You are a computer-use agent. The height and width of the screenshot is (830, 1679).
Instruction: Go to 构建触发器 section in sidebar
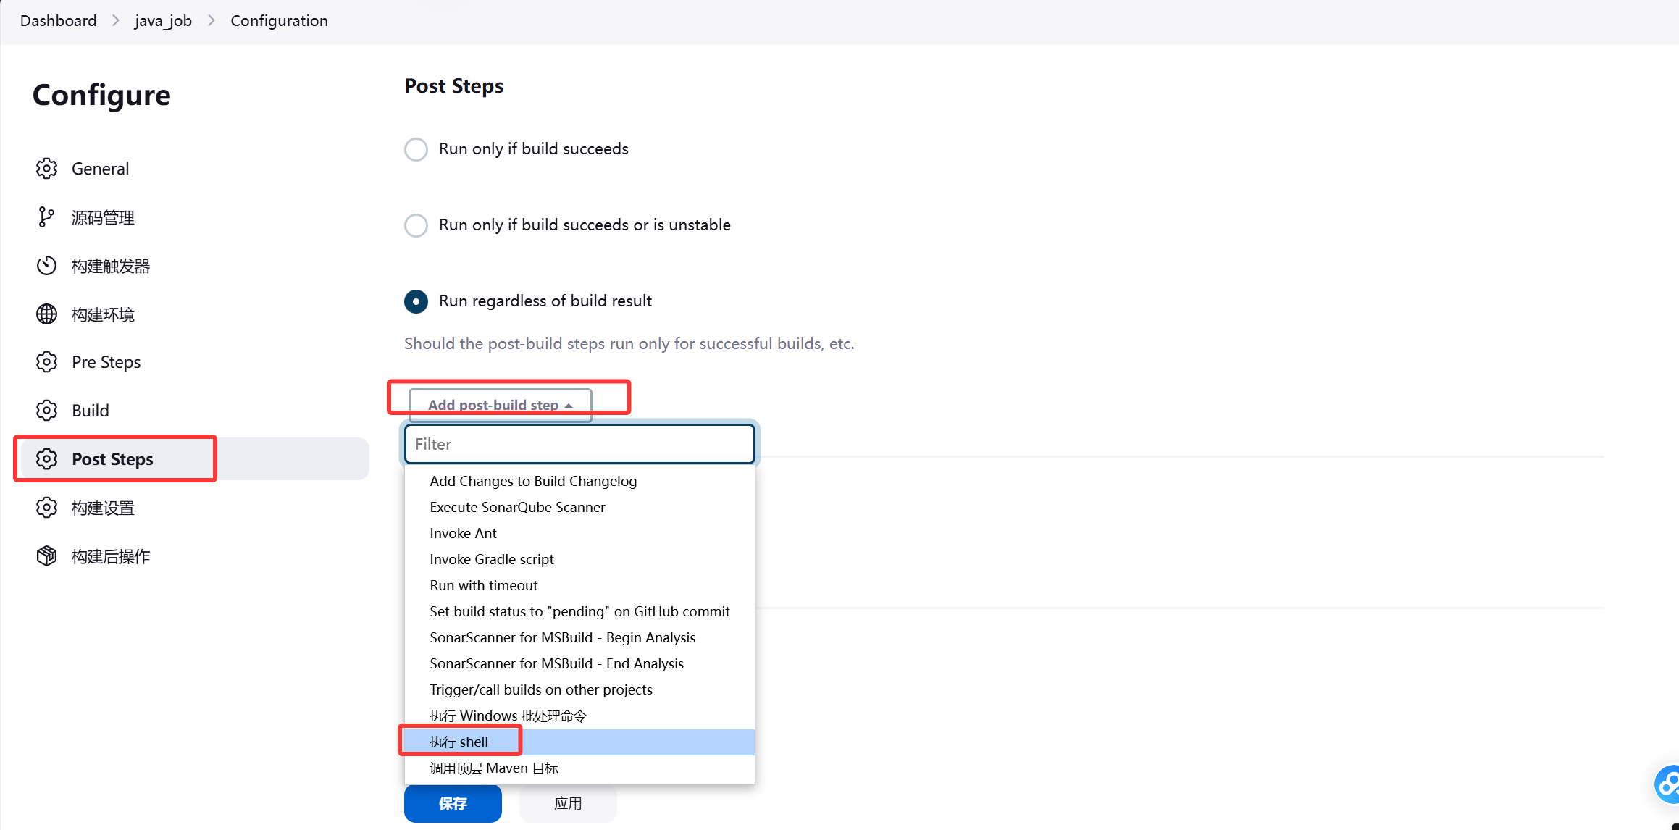[194, 266]
